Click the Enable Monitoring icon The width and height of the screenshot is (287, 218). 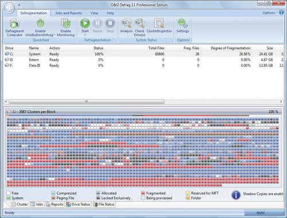tap(66, 24)
